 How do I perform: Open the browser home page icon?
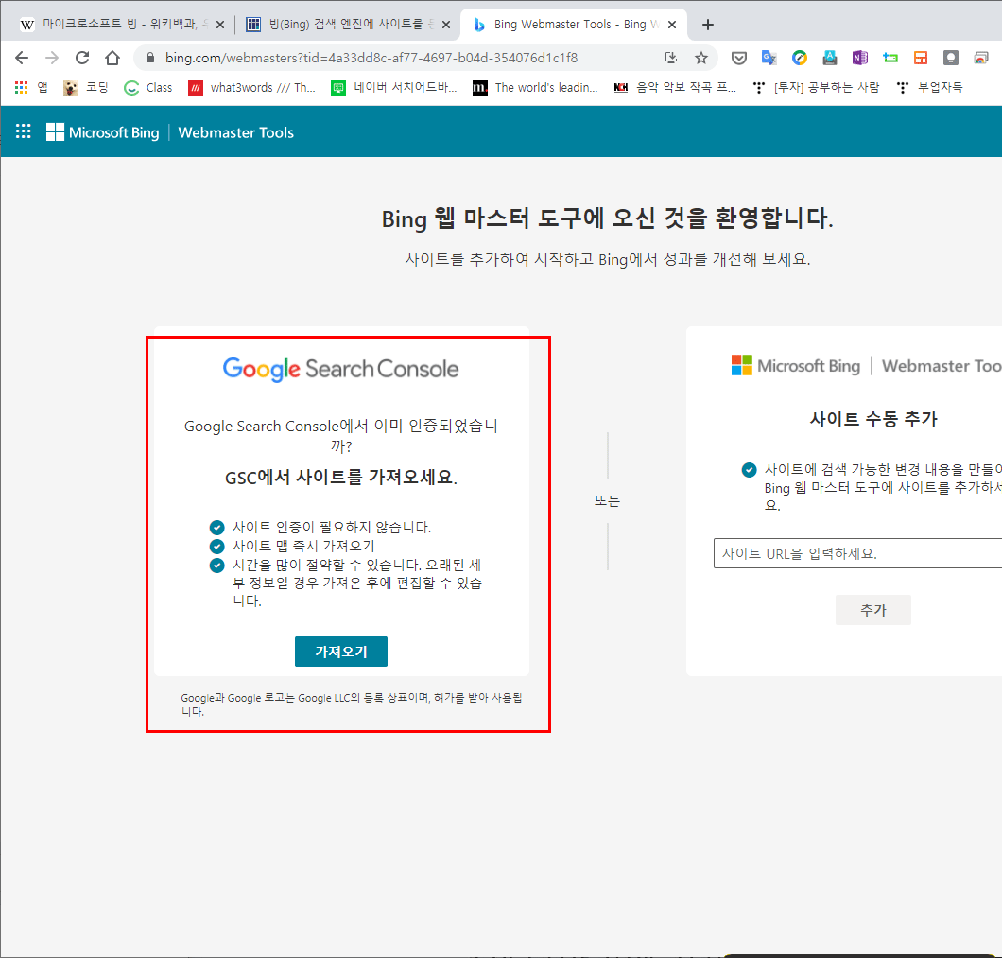(x=112, y=59)
